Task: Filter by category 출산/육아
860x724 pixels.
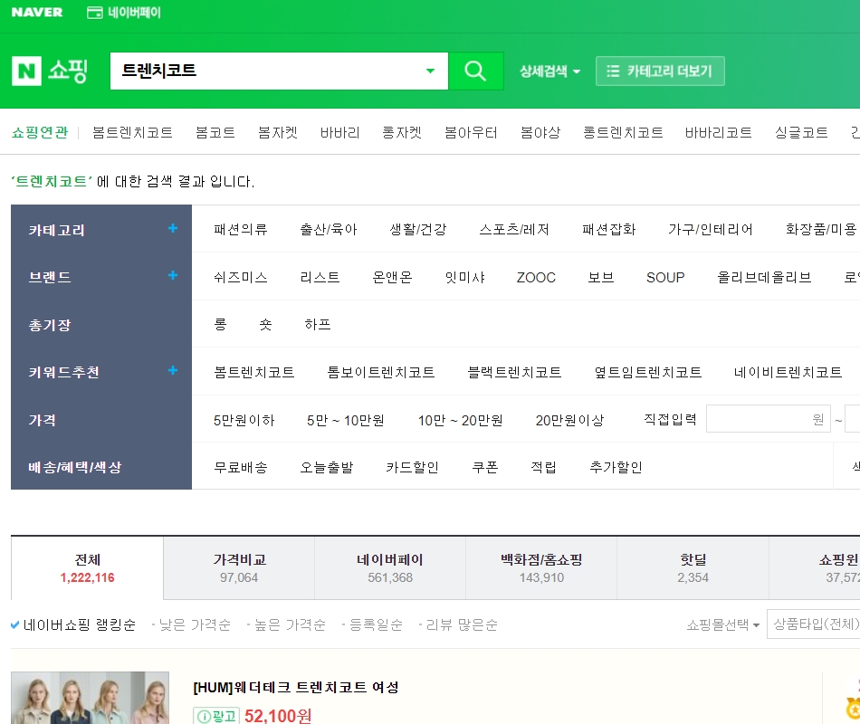Action: (x=328, y=229)
